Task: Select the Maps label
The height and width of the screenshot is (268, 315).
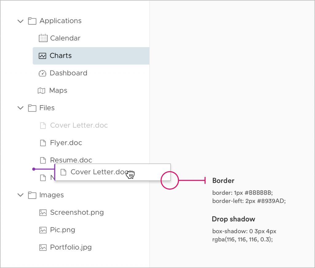Action: point(58,91)
